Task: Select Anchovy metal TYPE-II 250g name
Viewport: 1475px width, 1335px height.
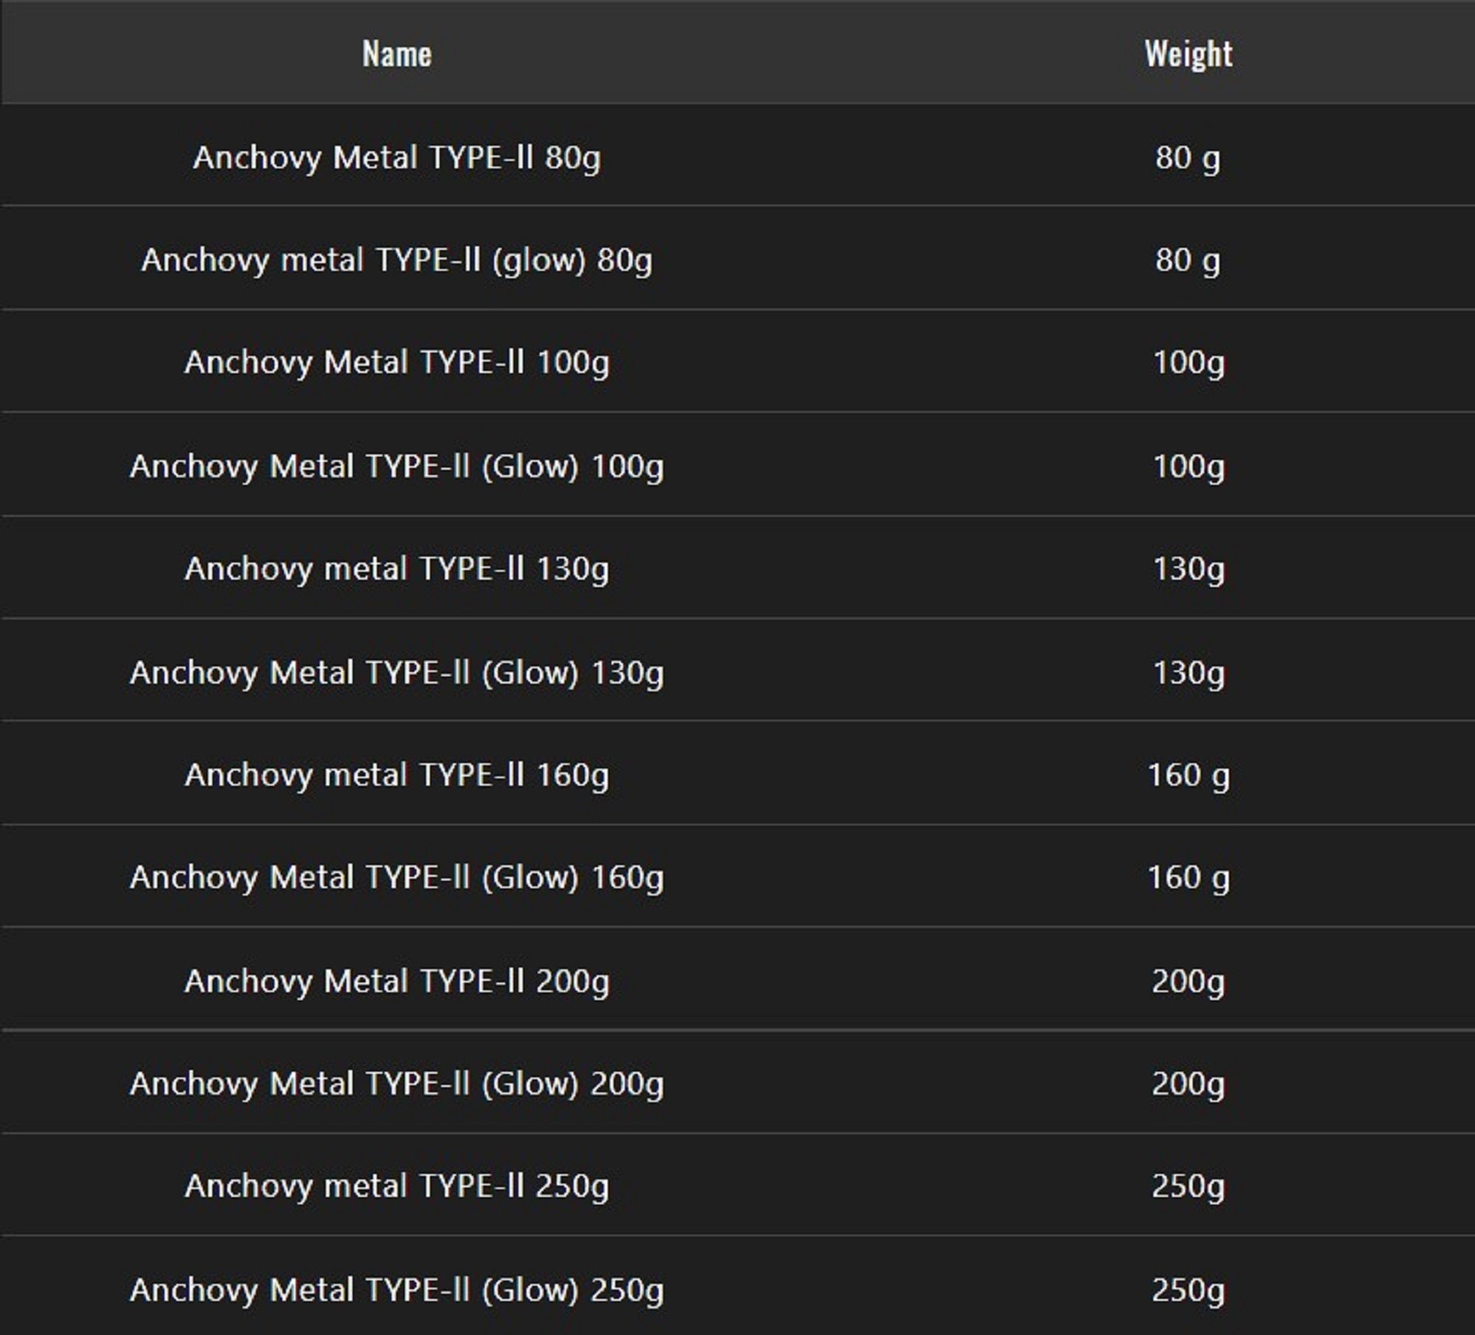Action: click(397, 1186)
